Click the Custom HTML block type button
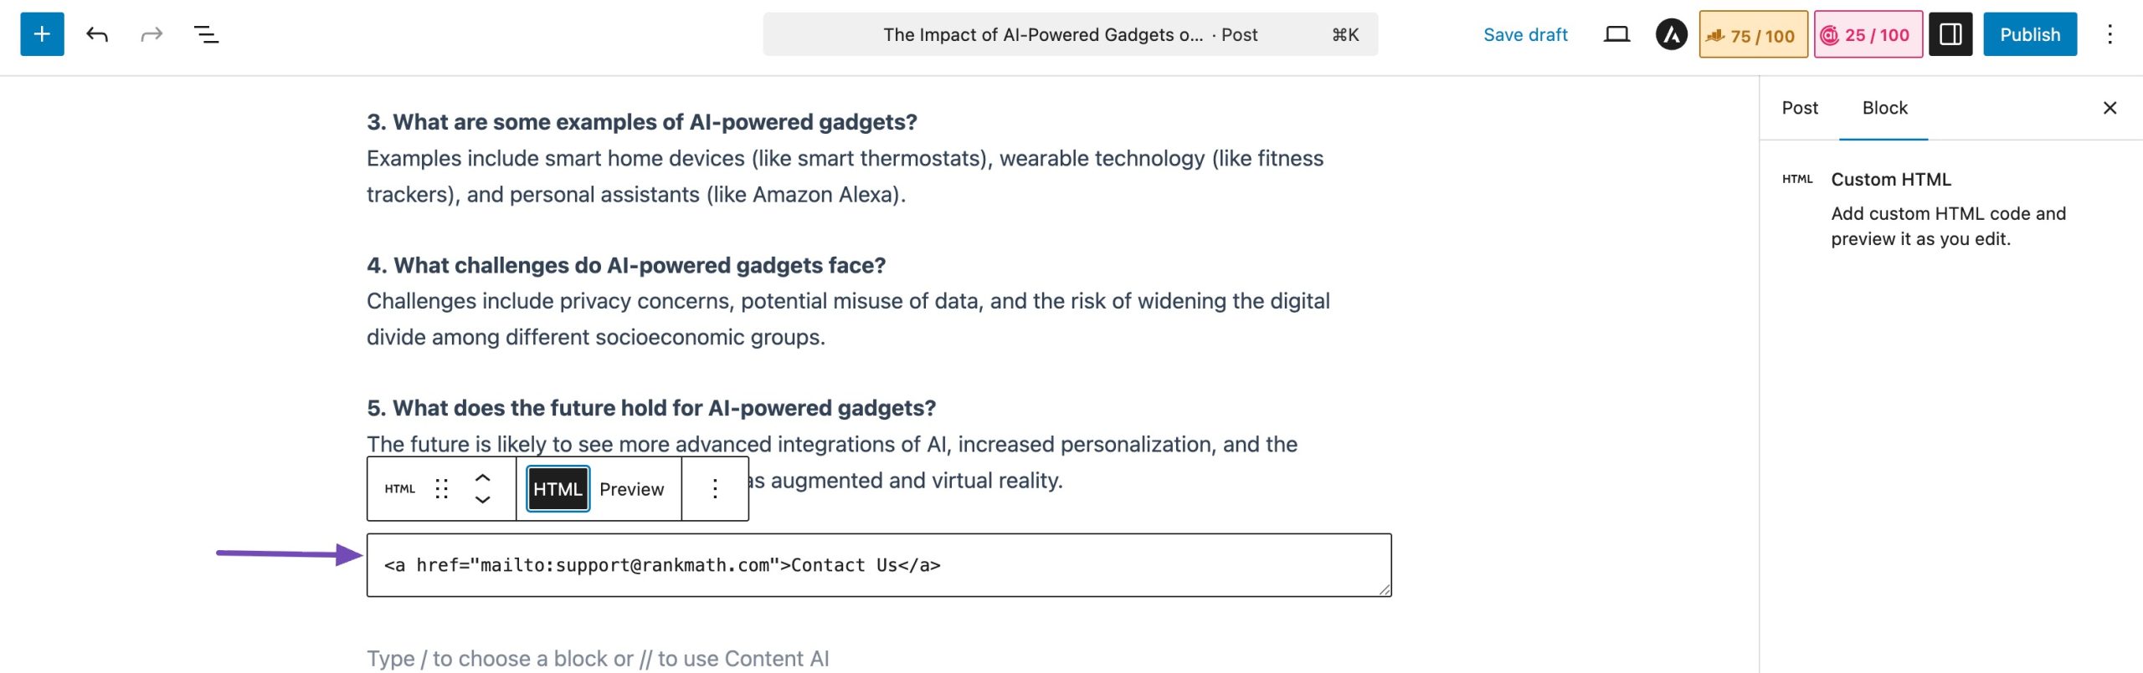The height and width of the screenshot is (673, 2143). [400, 489]
